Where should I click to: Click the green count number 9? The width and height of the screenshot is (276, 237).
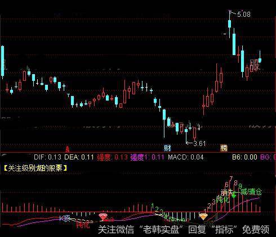(x=240, y=186)
